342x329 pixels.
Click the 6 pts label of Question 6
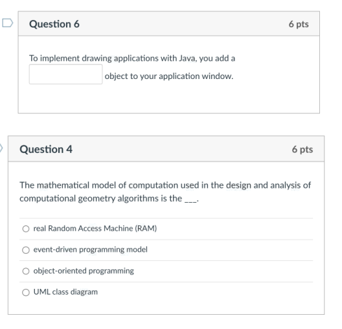coord(299,24)
